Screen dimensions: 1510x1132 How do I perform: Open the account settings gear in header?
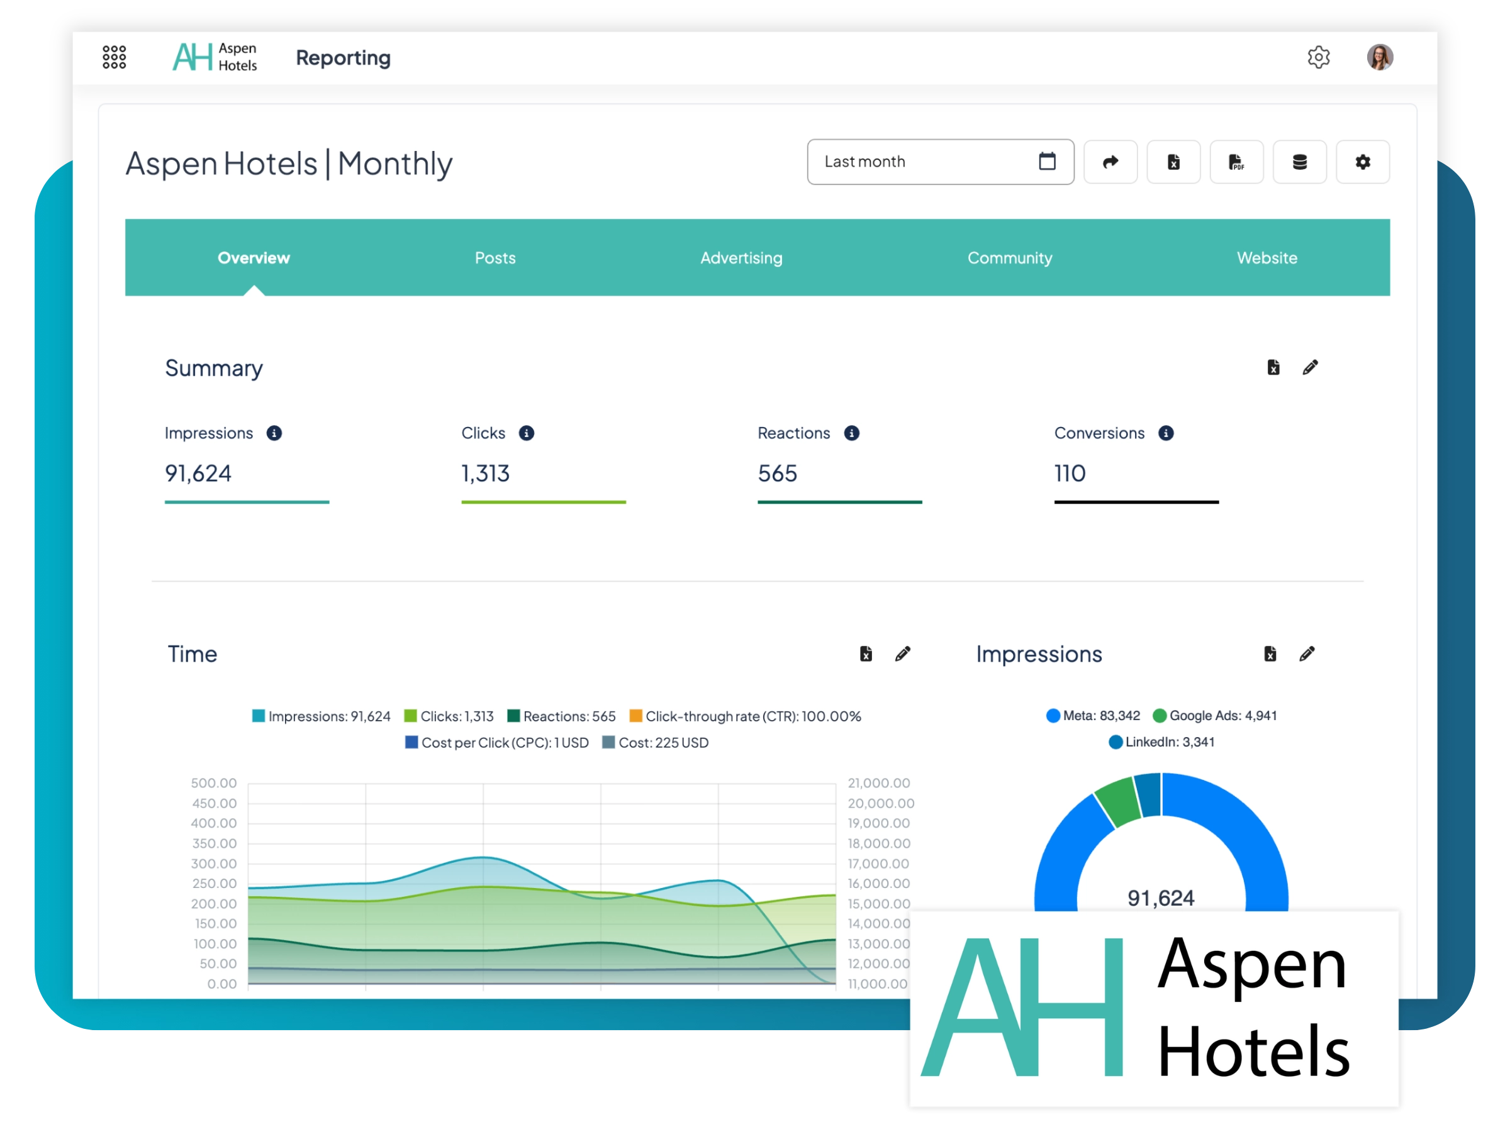point(1318,57)
